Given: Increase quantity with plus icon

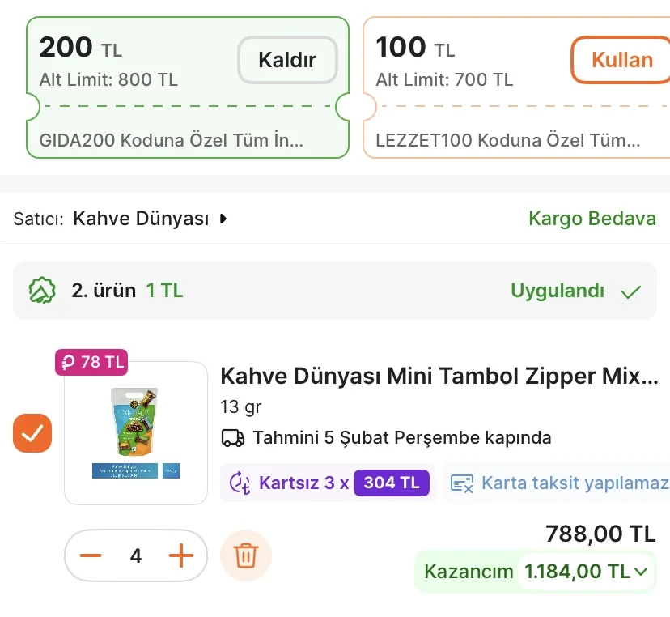Looking at the screenshot, I should 181,556.
